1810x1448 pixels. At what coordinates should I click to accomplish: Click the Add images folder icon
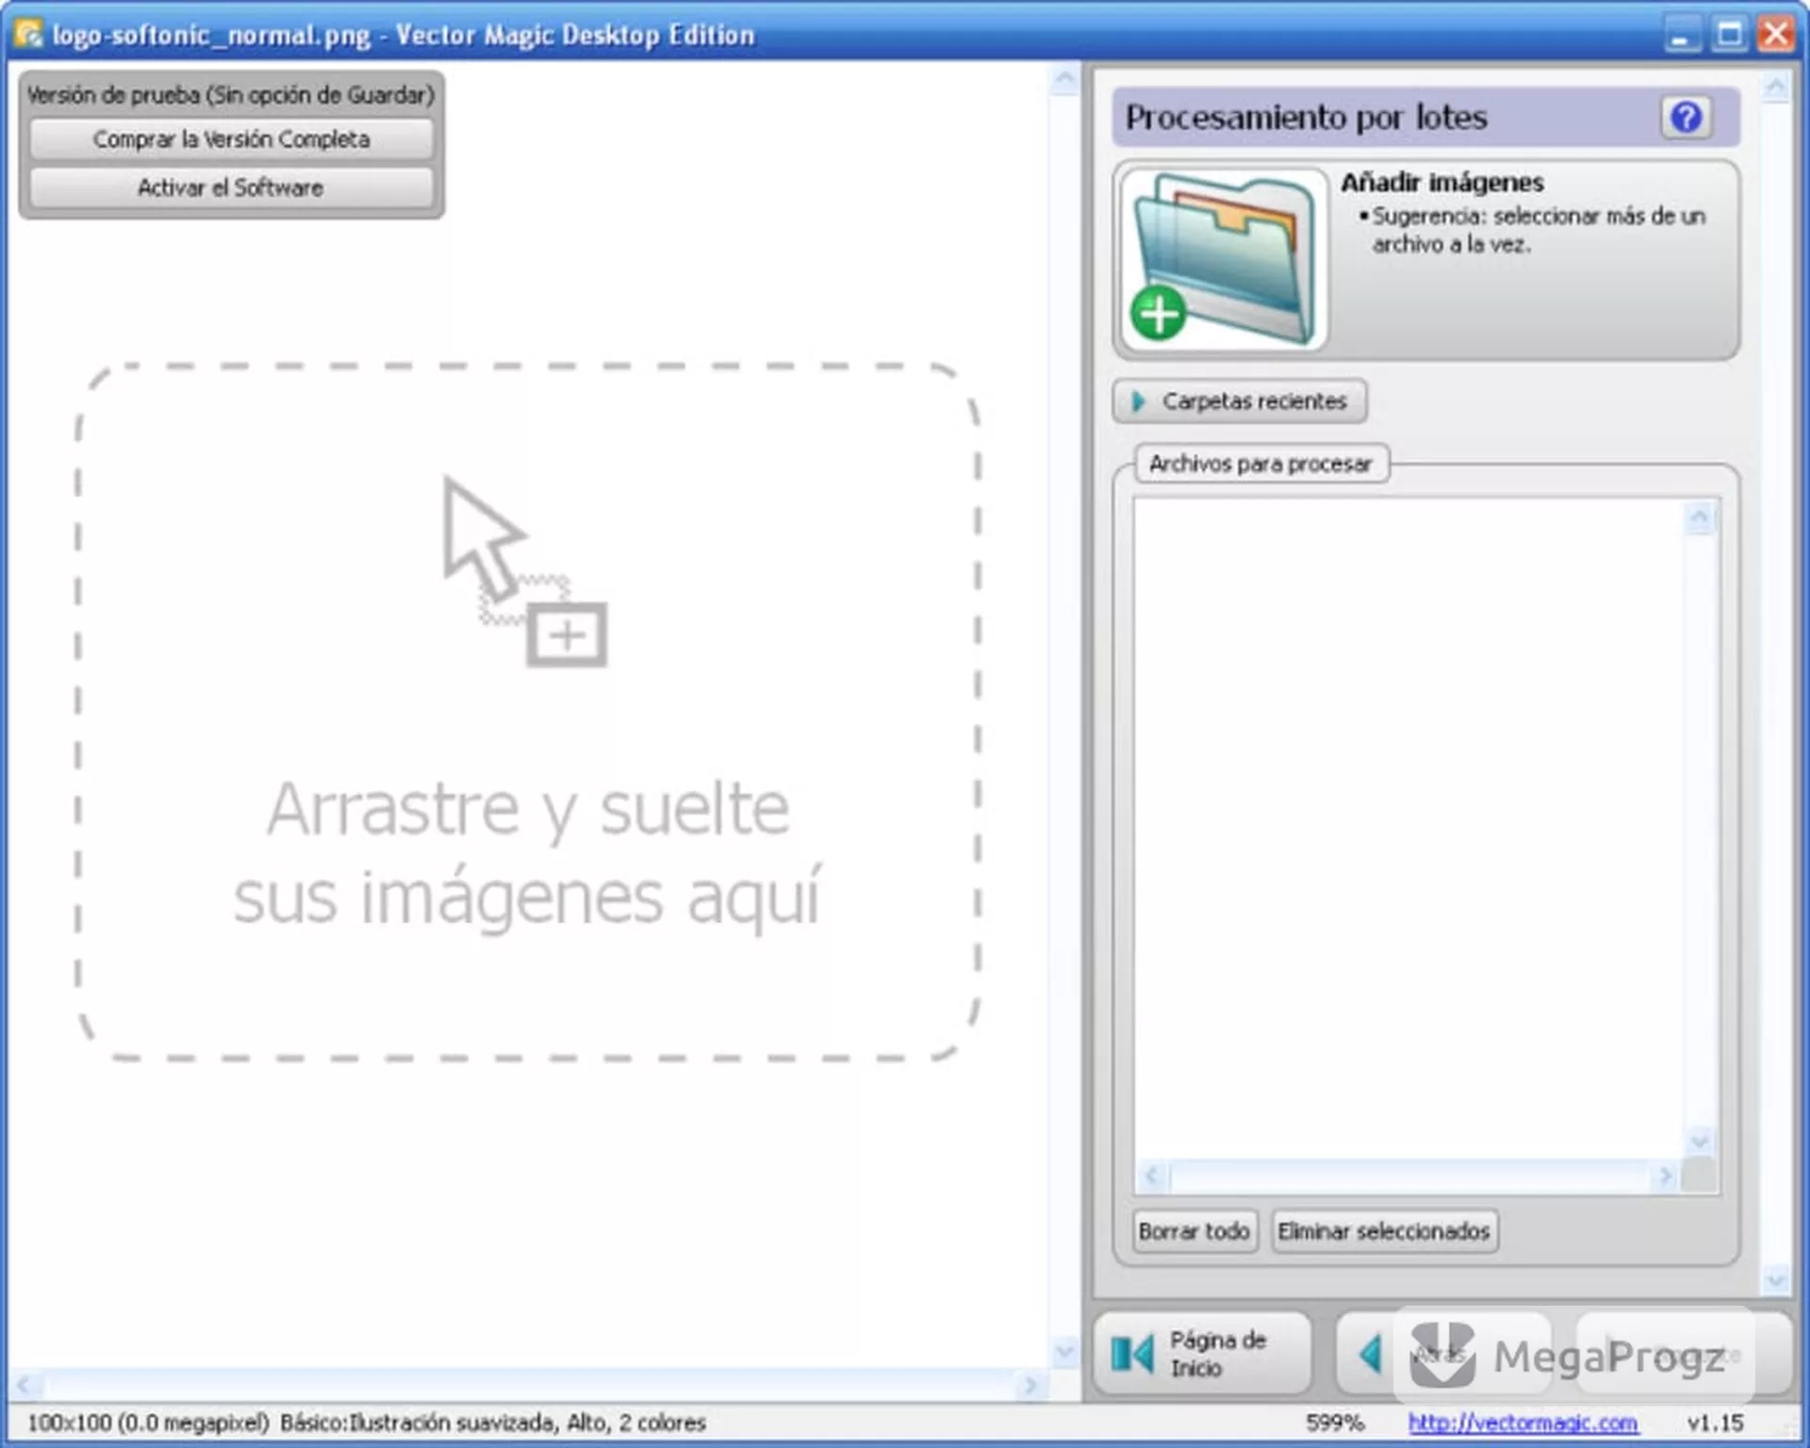(1224, 259)
